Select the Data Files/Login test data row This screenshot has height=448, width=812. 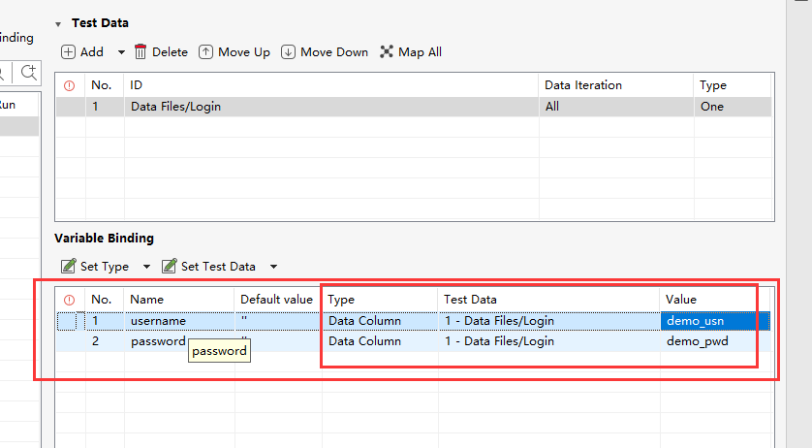pyautogui.click(x=175, y=107)
